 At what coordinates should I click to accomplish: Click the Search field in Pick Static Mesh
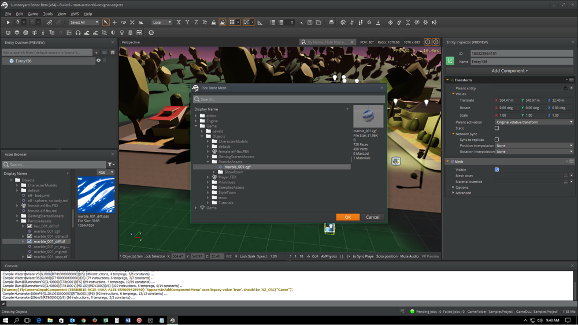coord(289,99)
